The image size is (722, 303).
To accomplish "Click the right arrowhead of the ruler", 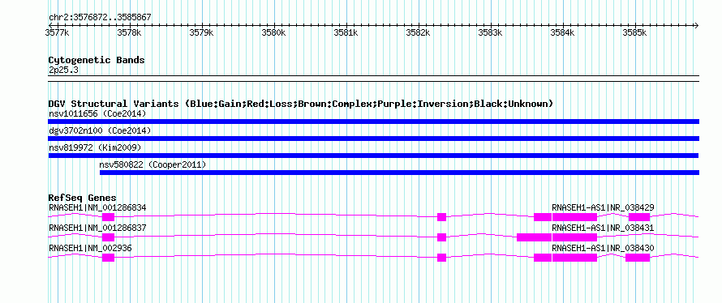I will pos(696,25).
